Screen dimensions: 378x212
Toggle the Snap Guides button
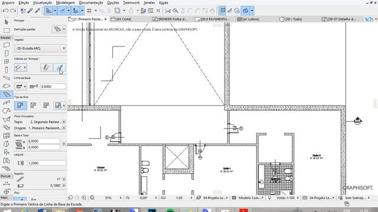coord(62,11)
